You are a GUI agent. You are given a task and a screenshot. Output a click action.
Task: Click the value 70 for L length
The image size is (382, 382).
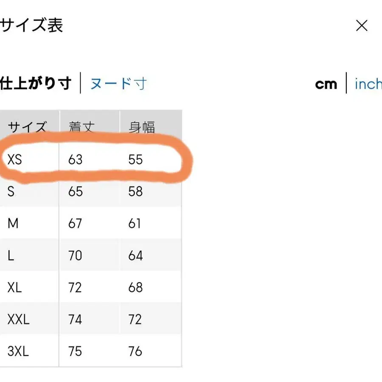click(x=75, y=256)
